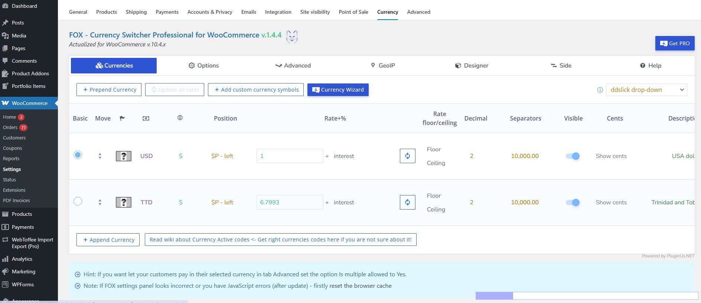The image size is (701, 303).
Task: Click the TTD rate input field
Action: tap(290, 202)
